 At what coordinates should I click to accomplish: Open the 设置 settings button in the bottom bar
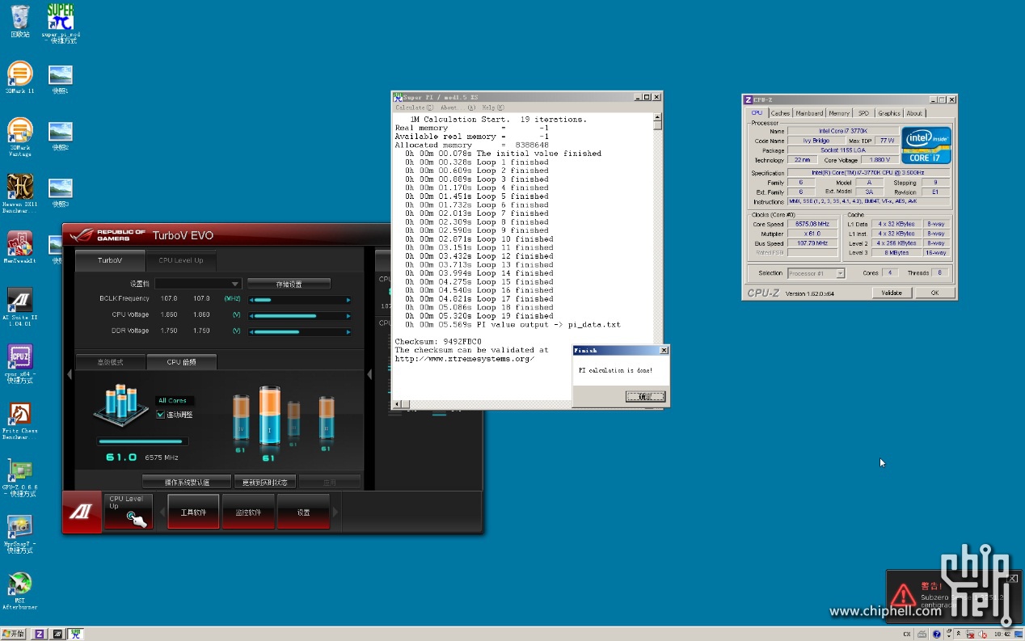click(x=303, y=512)
